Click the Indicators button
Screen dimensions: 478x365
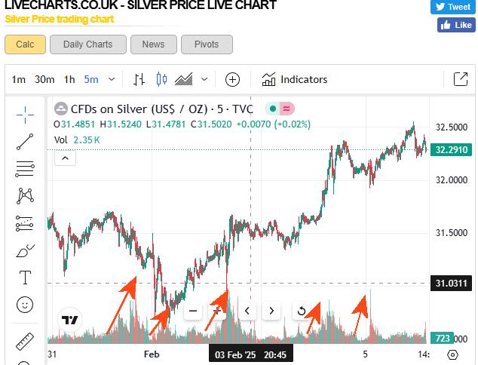coord(295,79)
